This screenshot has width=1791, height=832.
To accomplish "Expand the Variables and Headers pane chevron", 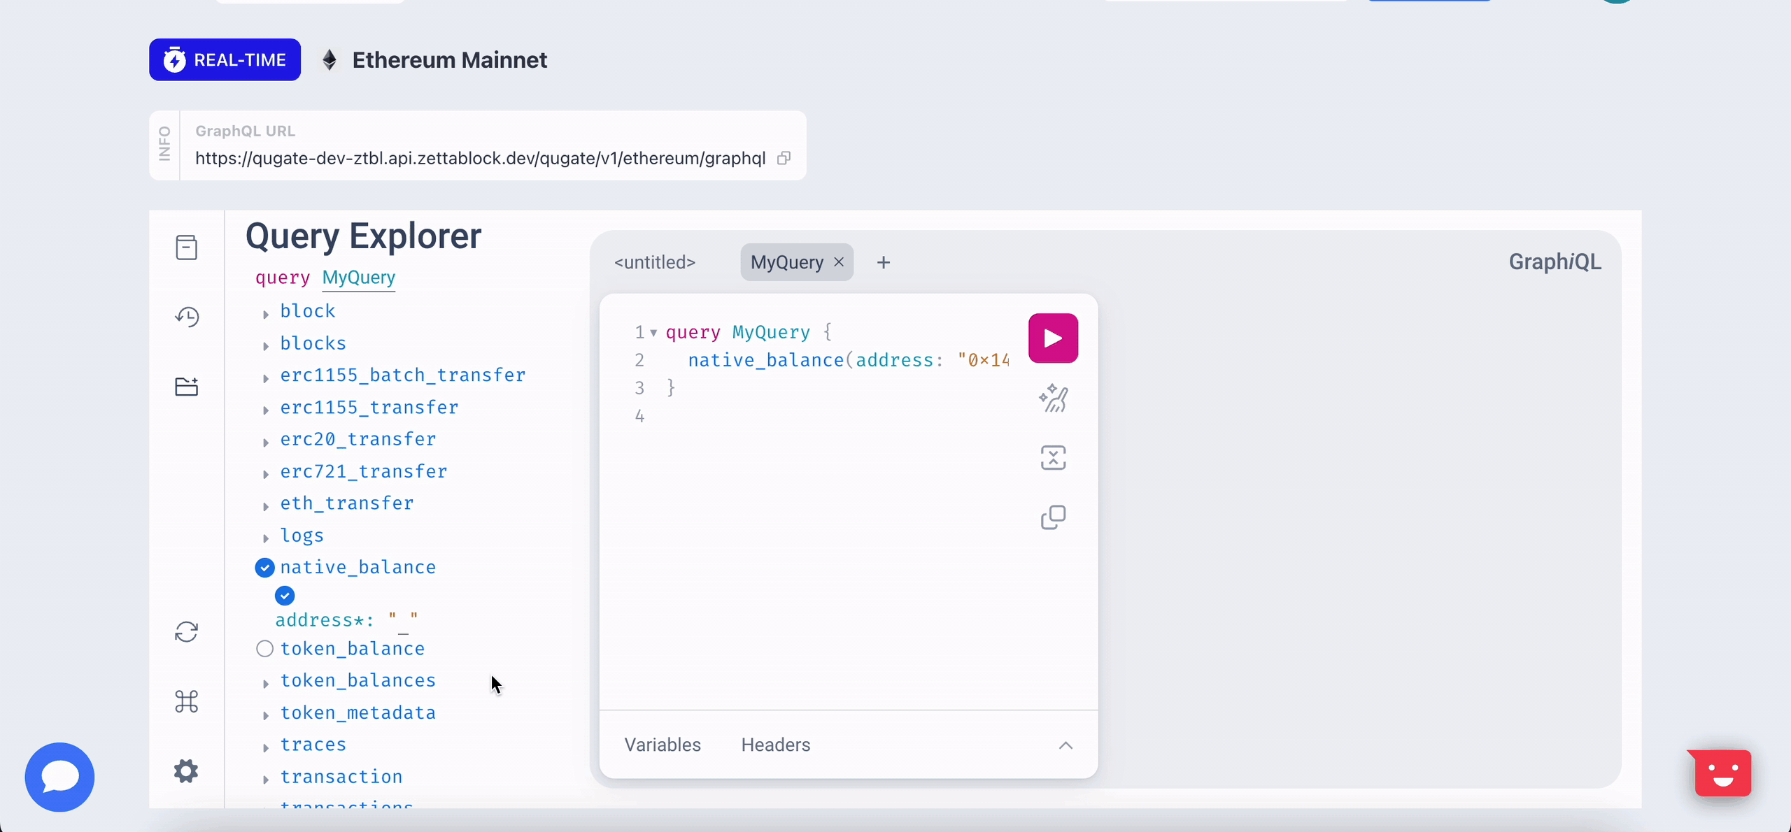I will pyautogui.click(x=1066, y=745).
